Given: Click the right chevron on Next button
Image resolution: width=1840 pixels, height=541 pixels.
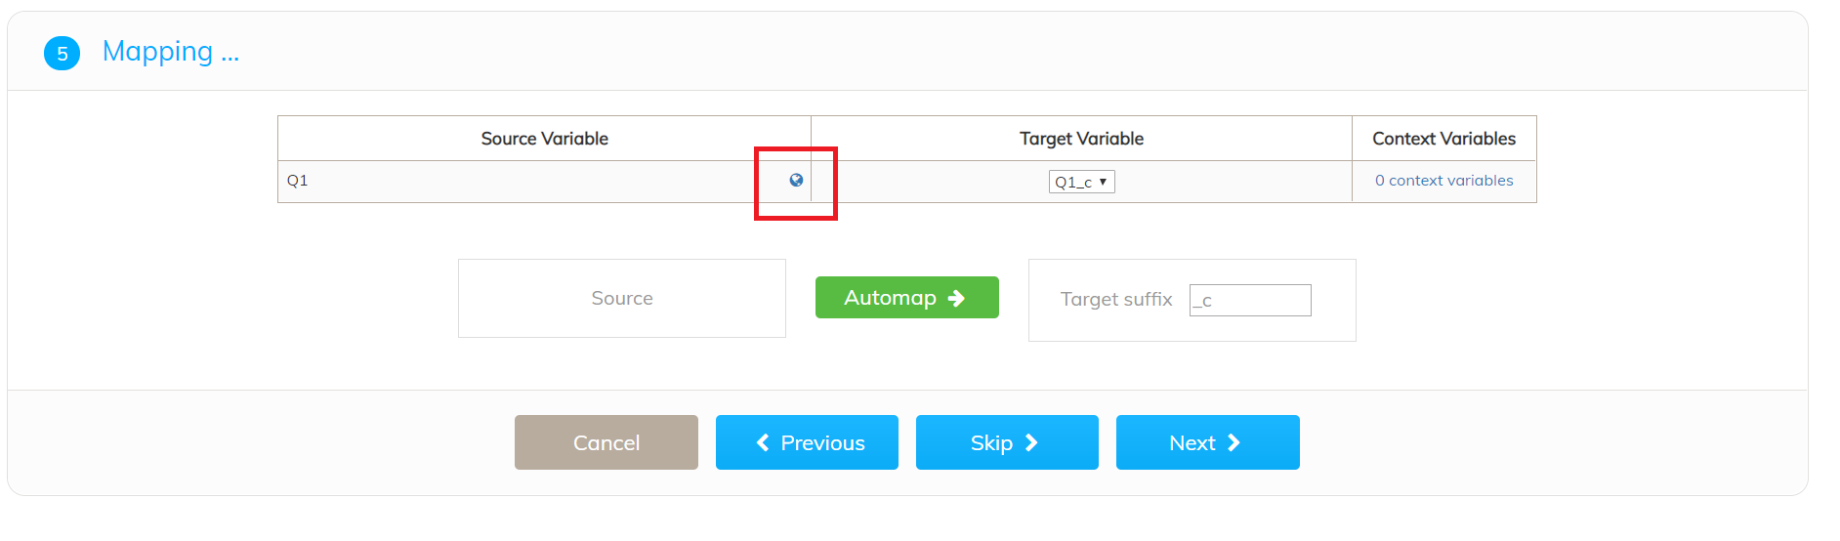Looking at the screenshot, I should pos(1234,442).
